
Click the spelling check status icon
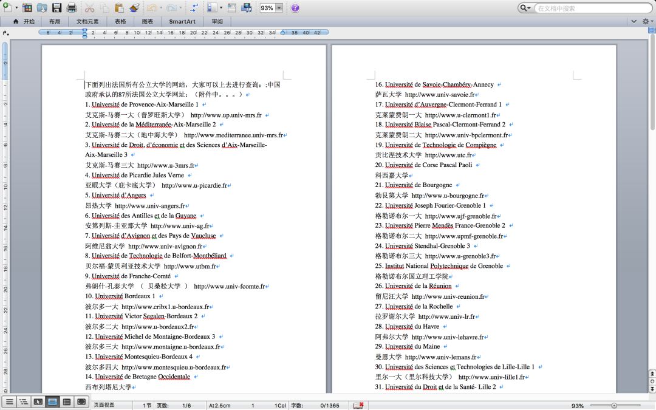358,405
